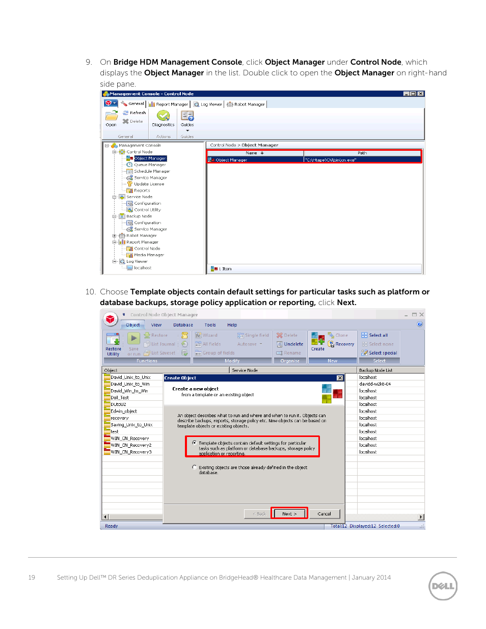Click the blue help icon in Object Manager
The width and height of the screenshot is (486, 629).
(x=420, y=324)
